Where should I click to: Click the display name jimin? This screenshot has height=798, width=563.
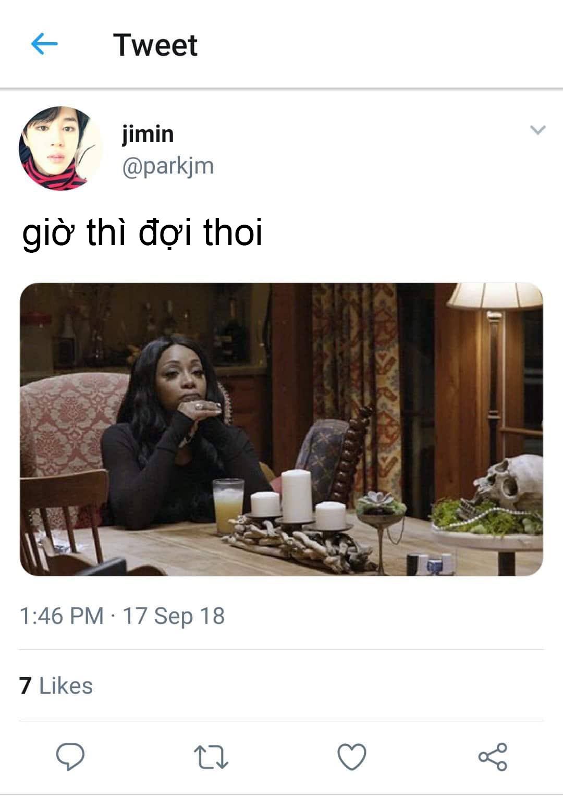(148, 134)
